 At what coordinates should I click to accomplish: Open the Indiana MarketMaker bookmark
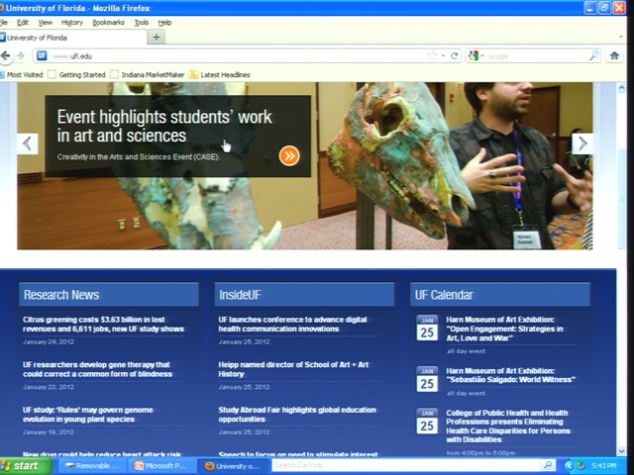point(148,75)
